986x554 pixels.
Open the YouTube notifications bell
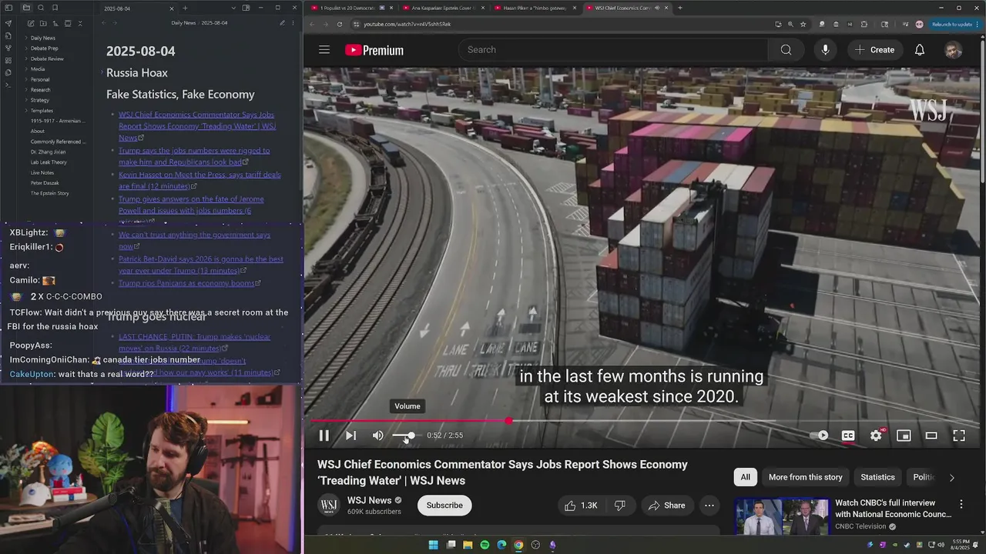tap(920, 50)
